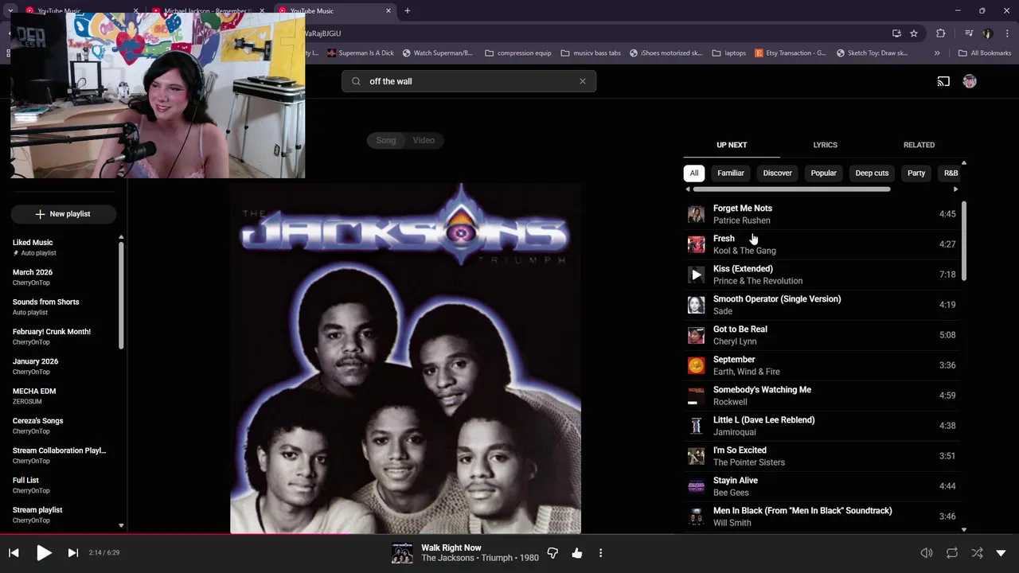Open the musicv bass tabs bookmark folder
The image size is (1019, 573).
(x=591, y=53)
